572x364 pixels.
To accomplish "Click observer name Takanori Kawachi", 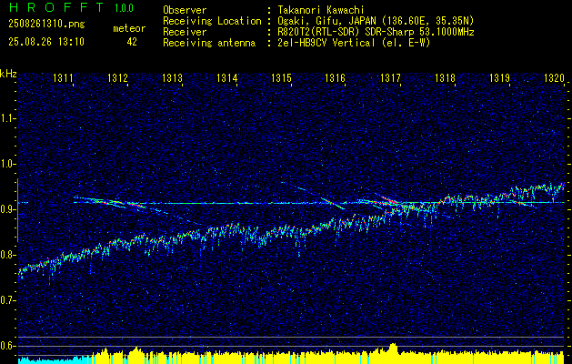I will tap(321, 10).
